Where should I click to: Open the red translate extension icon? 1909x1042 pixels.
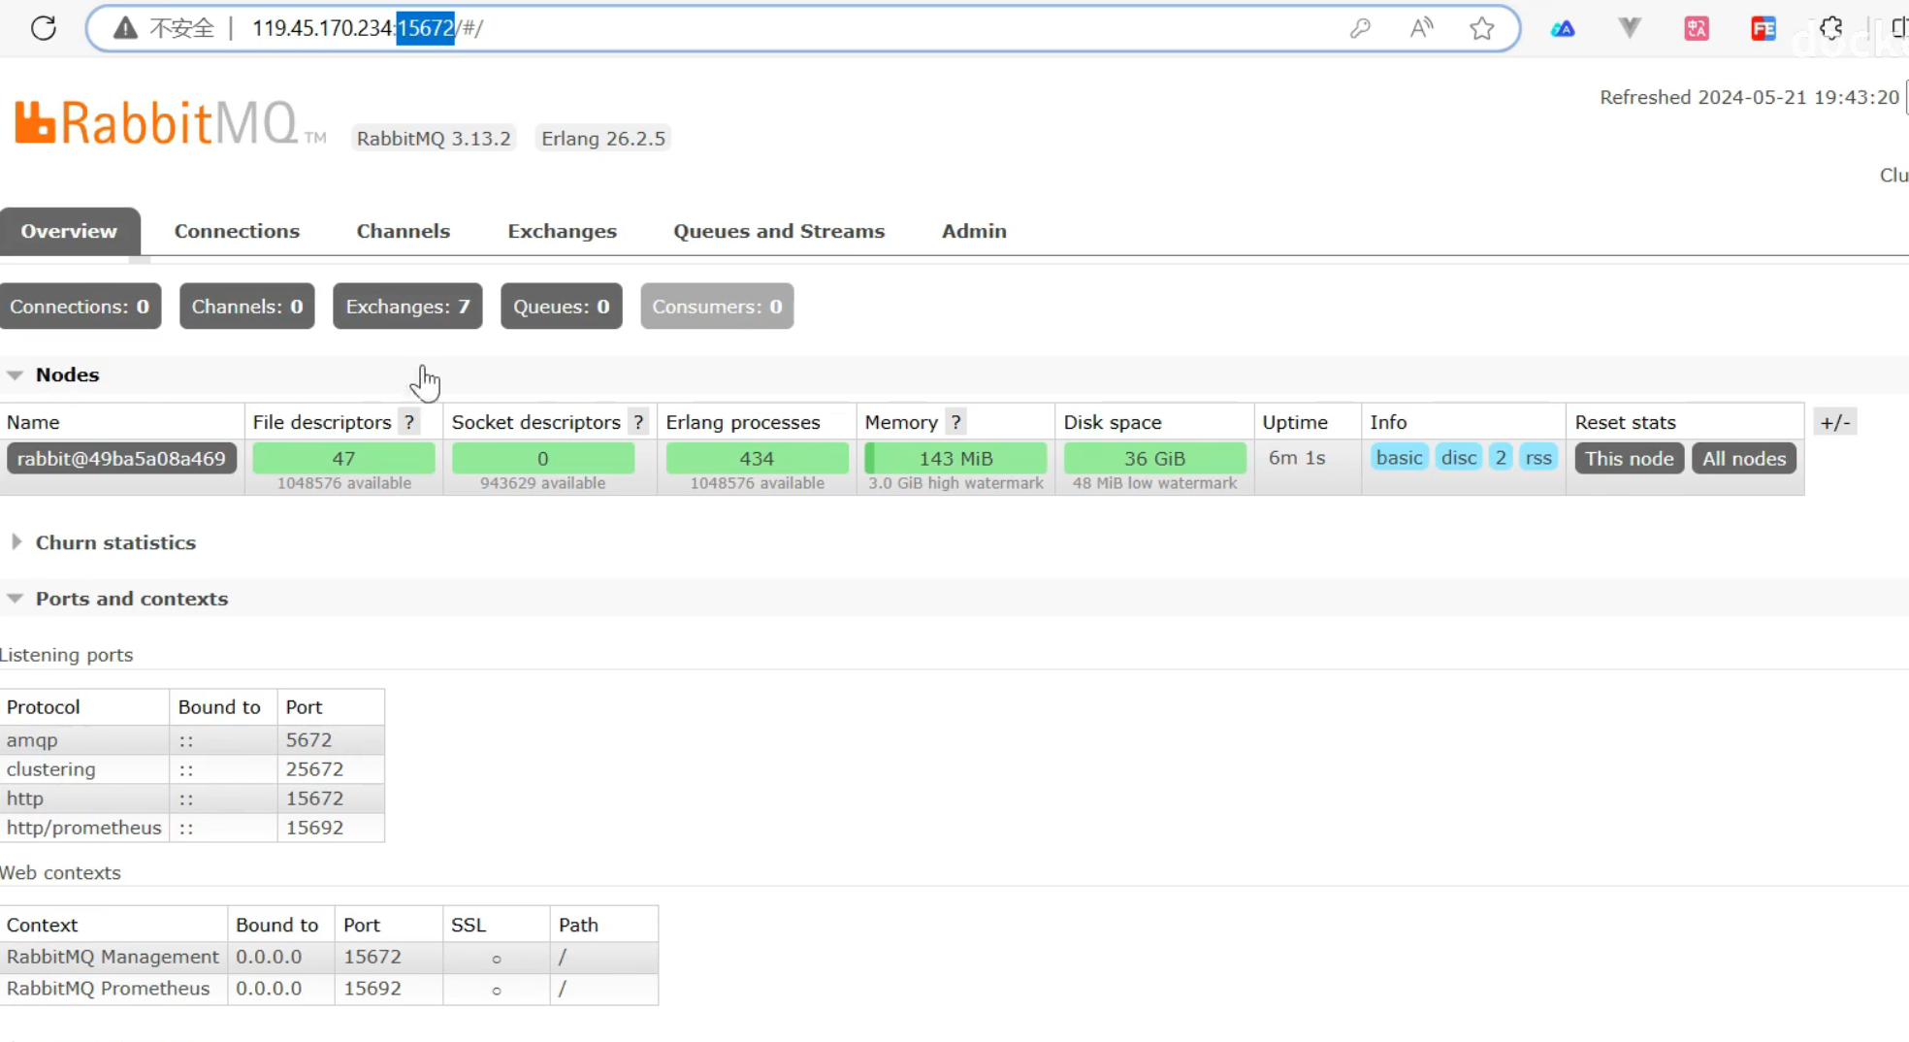[1697, 28]
